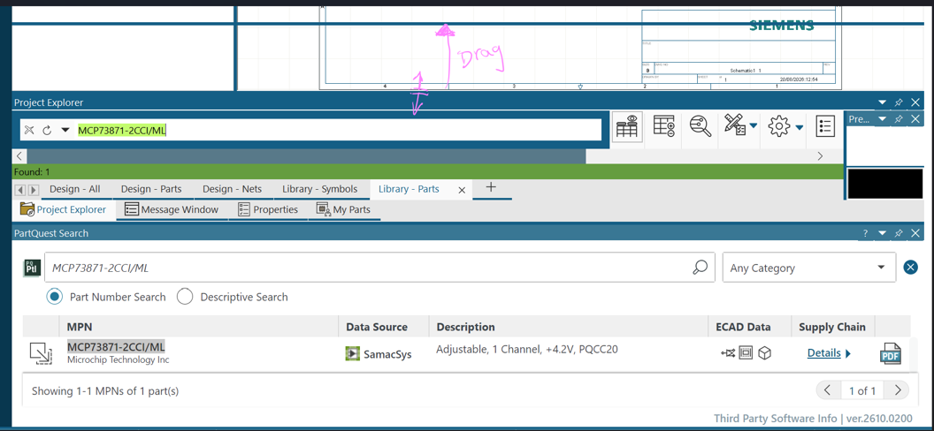This screenshot has width=934, height=431.
Task: Open Preview panel options dropdown arrow
Action: pos(882,119)
